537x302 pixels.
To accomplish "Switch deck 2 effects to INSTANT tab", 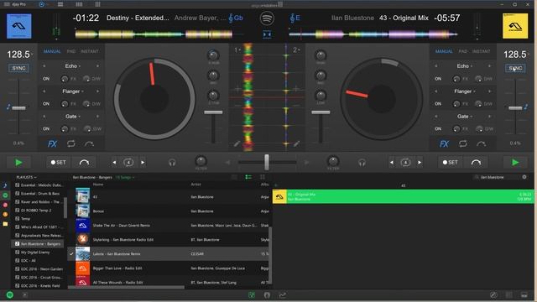I will (x=481, y=51).
